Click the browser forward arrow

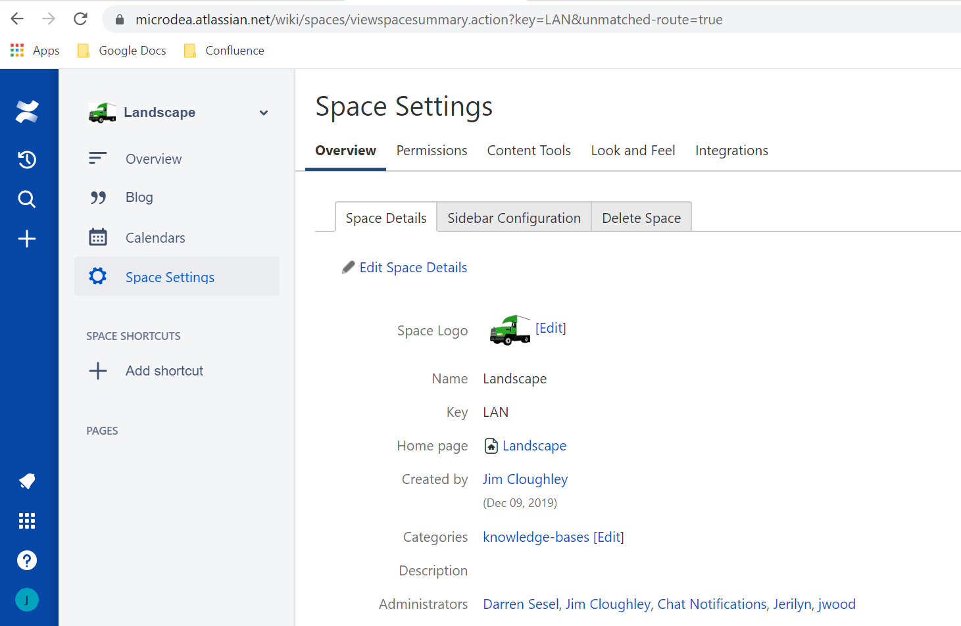coord(49,19)
